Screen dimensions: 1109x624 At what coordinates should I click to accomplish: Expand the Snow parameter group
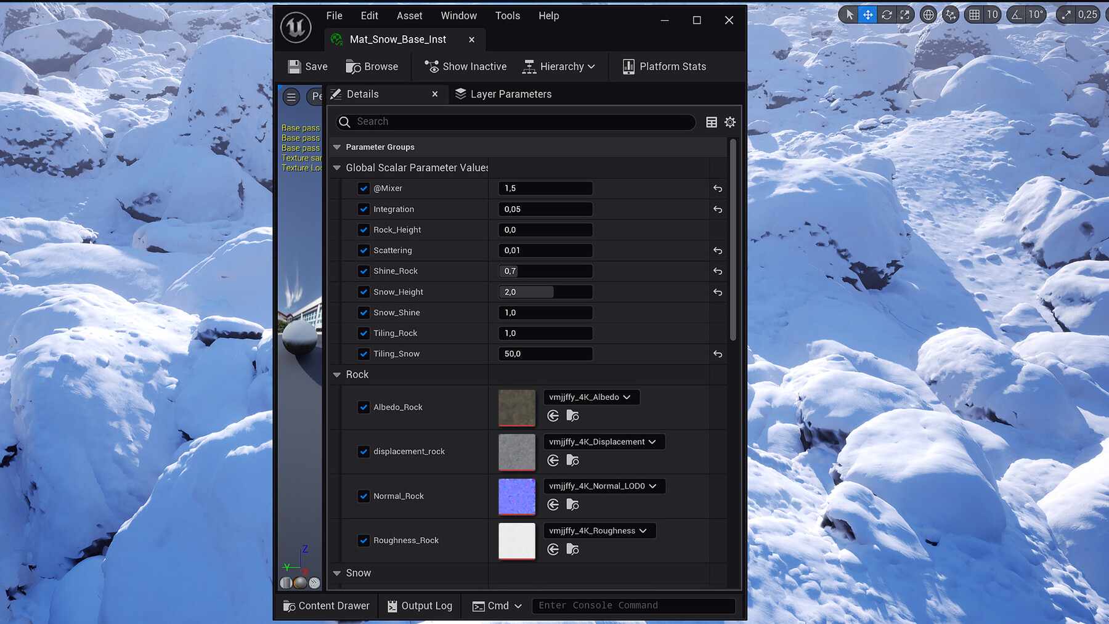click(x=336, y=573)
